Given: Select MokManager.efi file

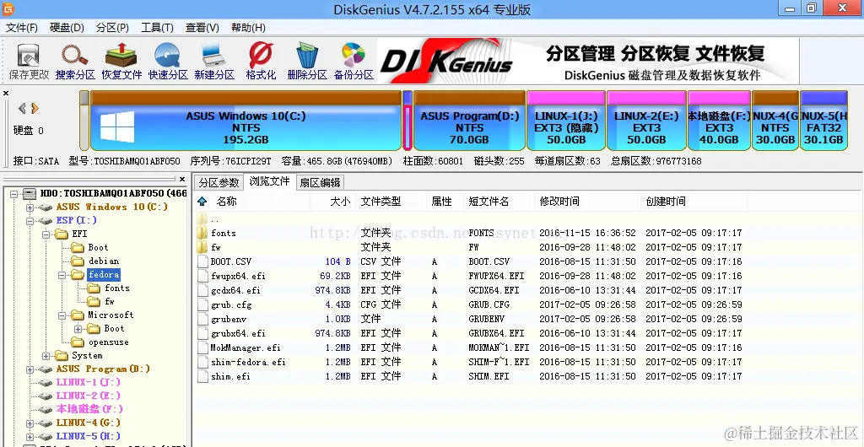Looking at the screenshot, I should click(x=469, y=347).
